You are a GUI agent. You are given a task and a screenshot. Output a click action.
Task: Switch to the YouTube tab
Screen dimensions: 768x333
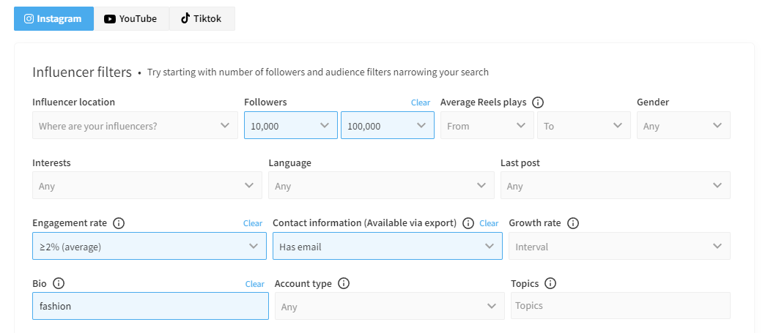tap(131, 19)
